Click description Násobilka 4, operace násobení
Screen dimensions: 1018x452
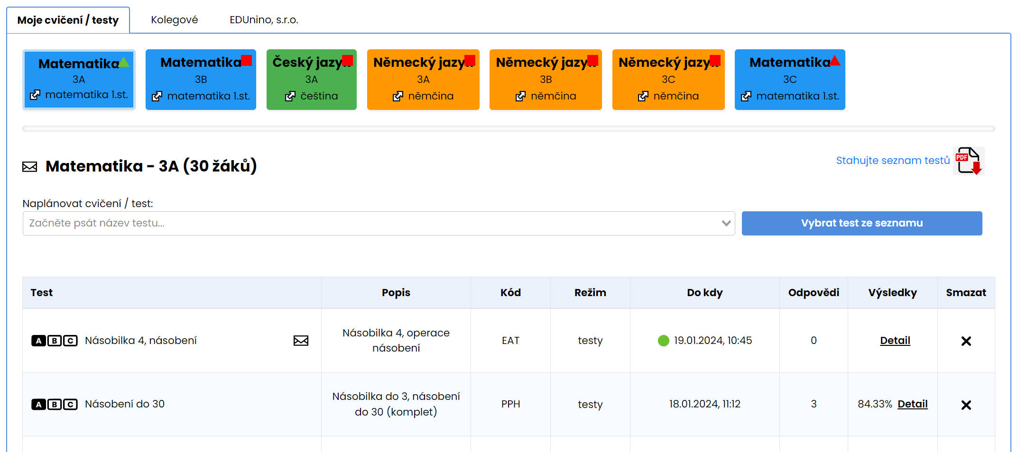coord(396,341)
